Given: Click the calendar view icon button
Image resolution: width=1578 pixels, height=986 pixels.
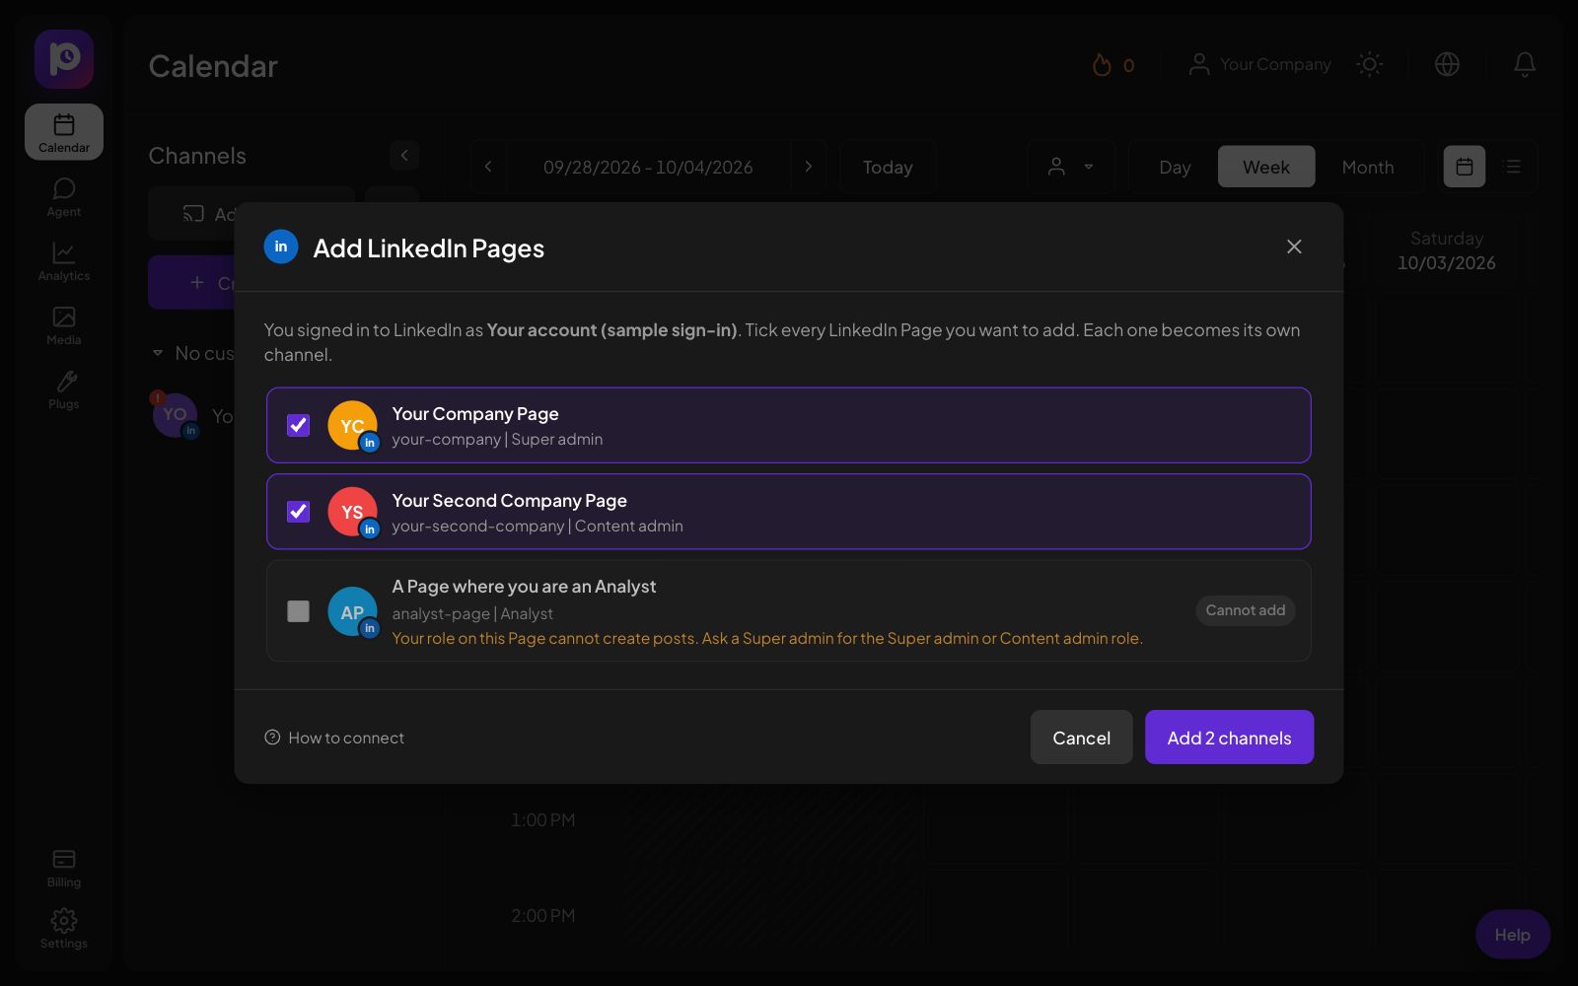Looking at the screenshot, I should pyautogui.click(x=1465, y=167).
